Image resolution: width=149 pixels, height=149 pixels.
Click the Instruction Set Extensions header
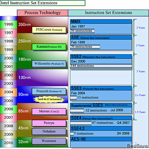[x=108, y=13]
